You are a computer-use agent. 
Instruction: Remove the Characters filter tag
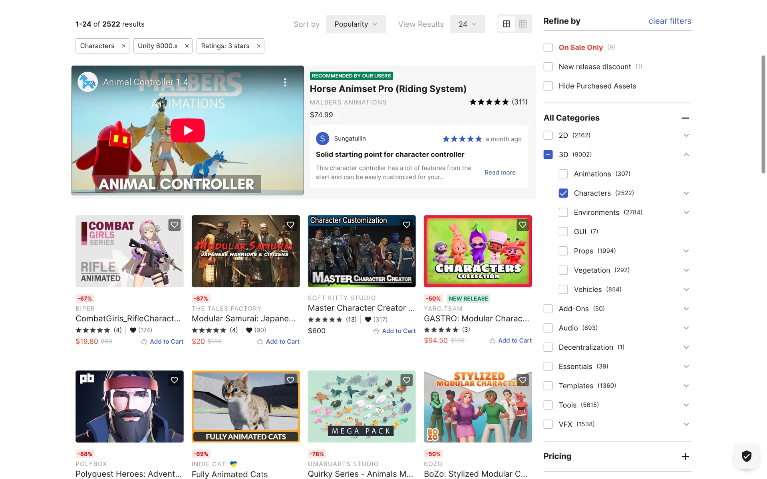point(123,46)
